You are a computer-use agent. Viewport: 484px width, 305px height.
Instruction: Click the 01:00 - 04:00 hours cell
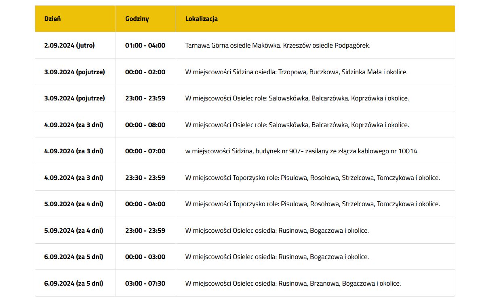145,45
